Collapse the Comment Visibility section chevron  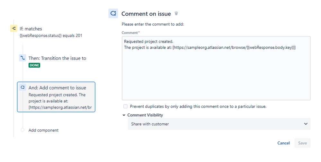[124, 115]
